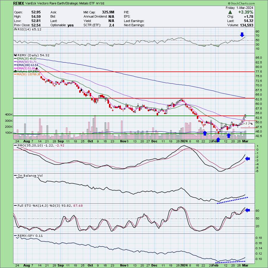Click the REMX (Daily) 54.32 legend label
This screenshot has width=268, height=268.
[33, 55]
